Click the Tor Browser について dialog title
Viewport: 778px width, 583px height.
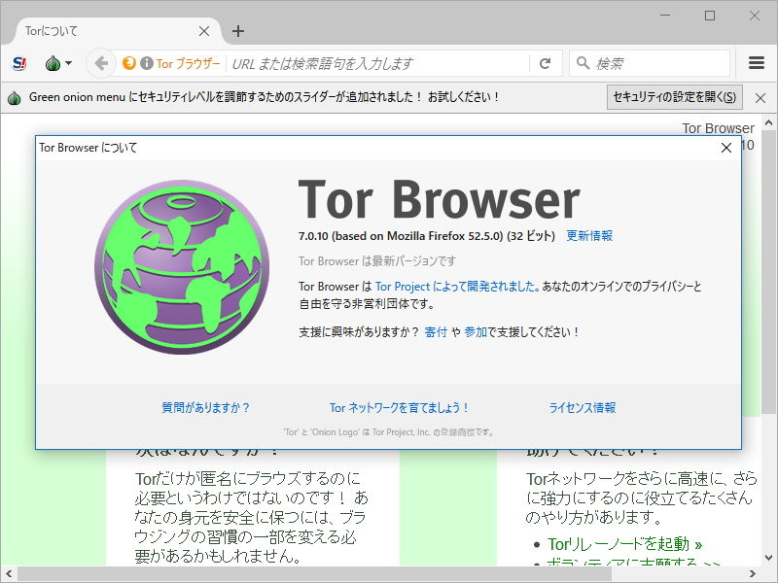pos(88,148)
